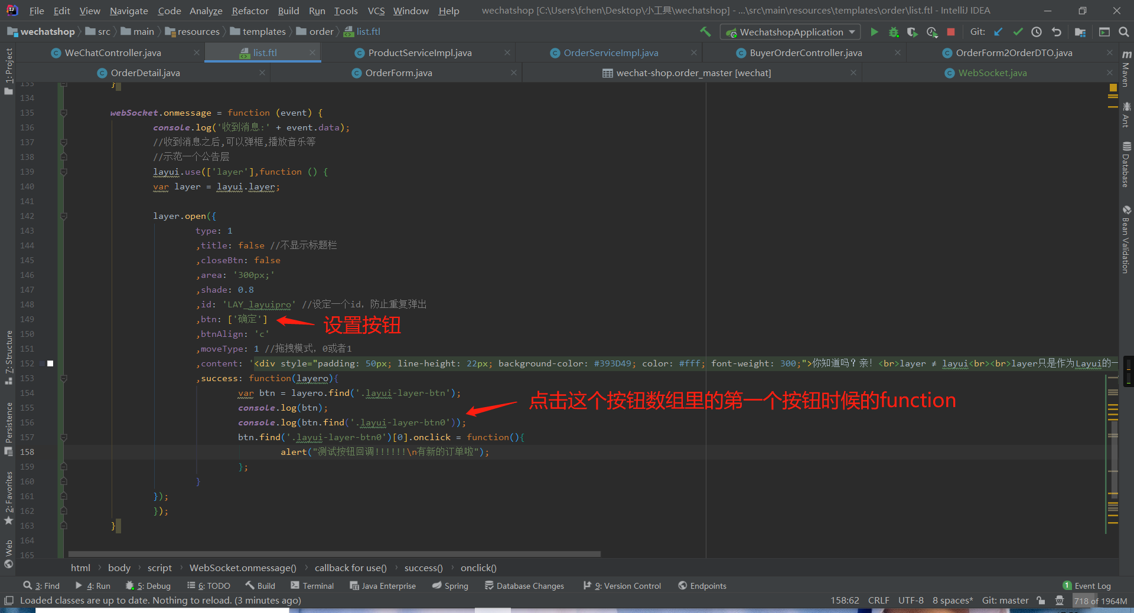Open Search Everywhere with the magnifier icon
Image resolution: width=1134 pixels, height=613 pixels.
click(x=1125, y=32)
